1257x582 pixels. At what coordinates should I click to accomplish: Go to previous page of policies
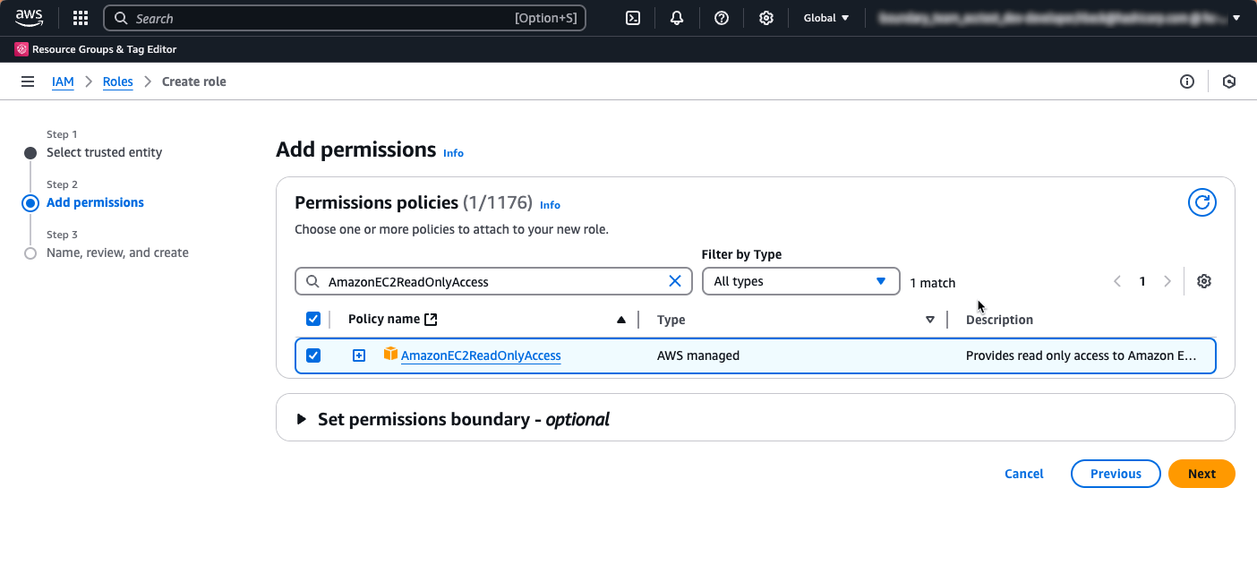(x=1117, y=281)
